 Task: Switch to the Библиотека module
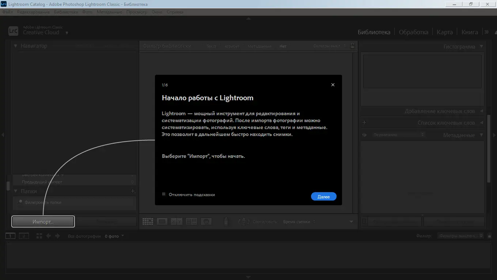[374, 32]
